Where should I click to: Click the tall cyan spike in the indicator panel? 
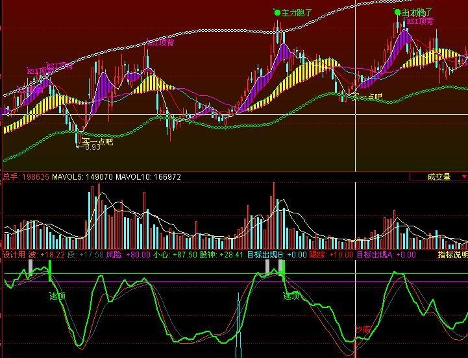[238, 325]
